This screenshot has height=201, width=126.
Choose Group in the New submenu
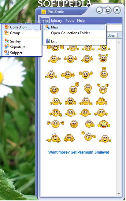[21, 33]
